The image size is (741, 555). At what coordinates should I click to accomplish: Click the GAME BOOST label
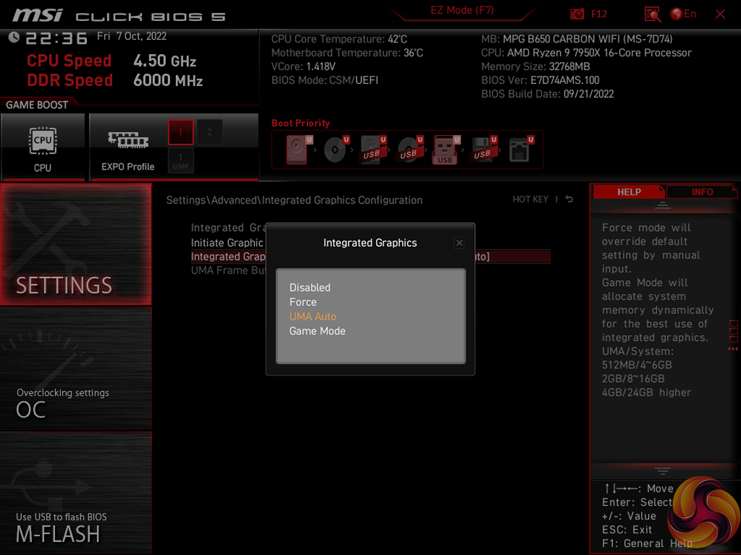pyautogui.click(x=37, y=105)
